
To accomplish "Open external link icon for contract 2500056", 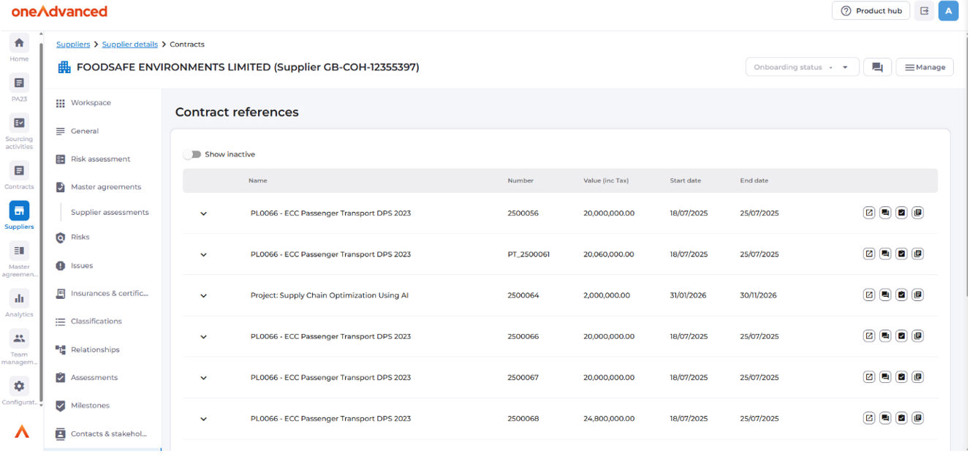I will (869, 213).
